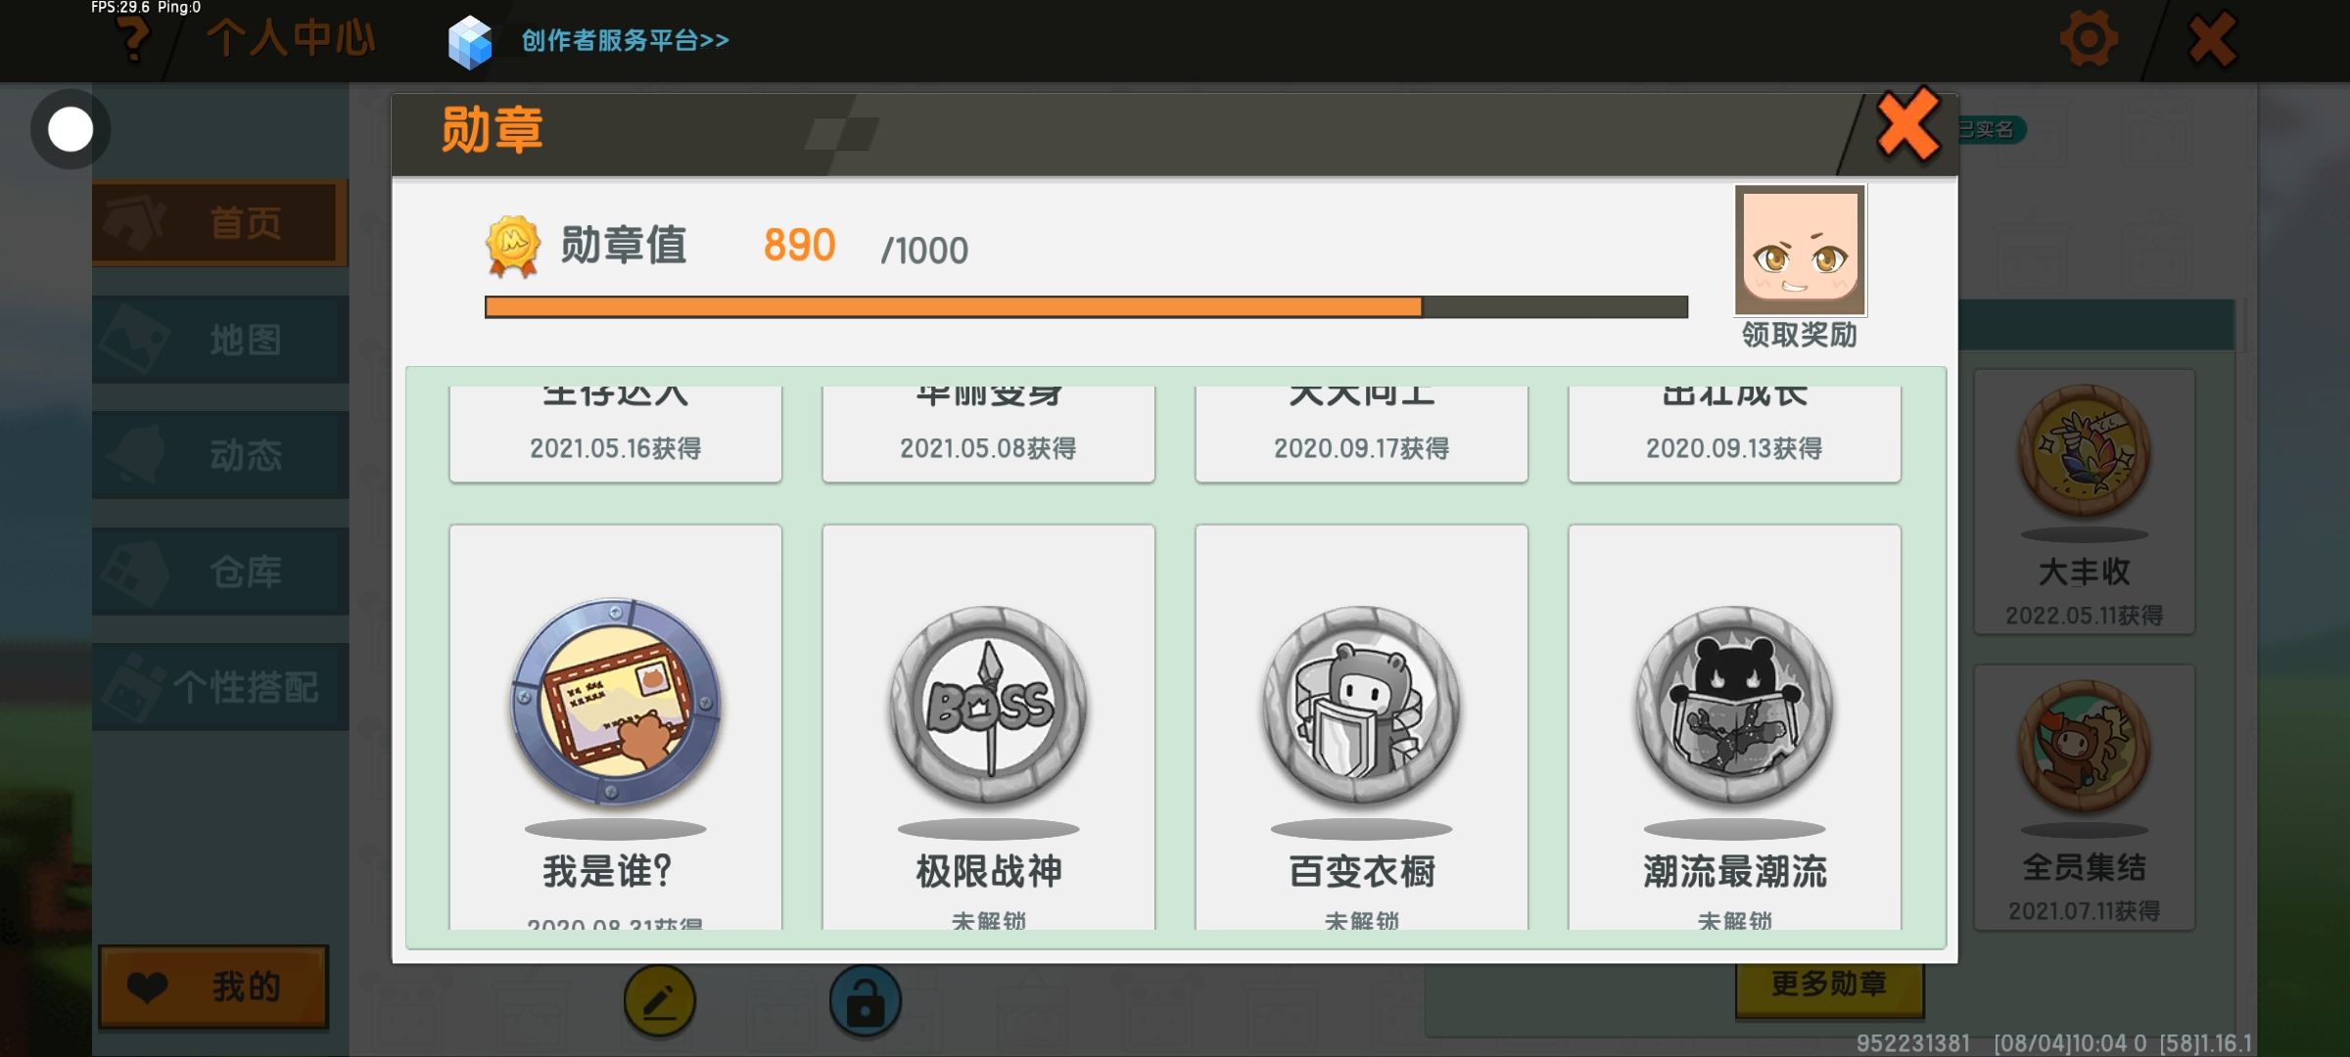2350x1057 pixels.
Task: Open the 仓库 sidebar tab
Action: (x=220, y=571)
